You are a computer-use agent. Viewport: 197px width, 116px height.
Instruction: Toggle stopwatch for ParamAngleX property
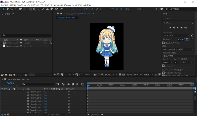pyautogui.click(x=28, y=92)
